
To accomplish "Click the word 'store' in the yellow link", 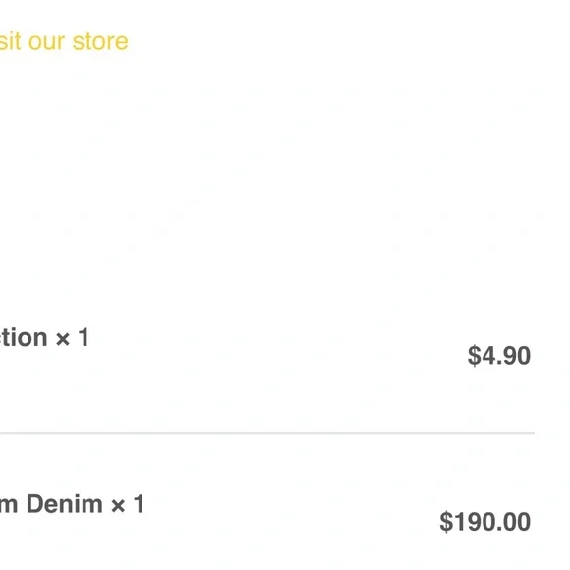I will 100,42.
